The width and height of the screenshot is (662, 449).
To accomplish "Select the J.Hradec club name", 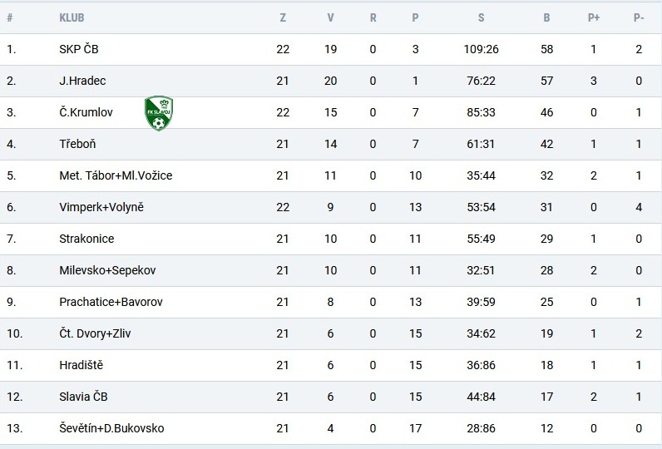I will (x=82, y=81).
